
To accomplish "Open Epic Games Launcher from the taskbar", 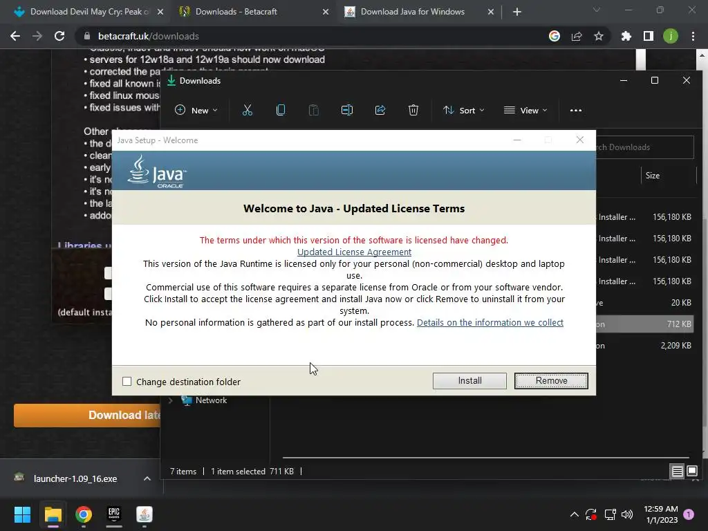I will 114,514.
